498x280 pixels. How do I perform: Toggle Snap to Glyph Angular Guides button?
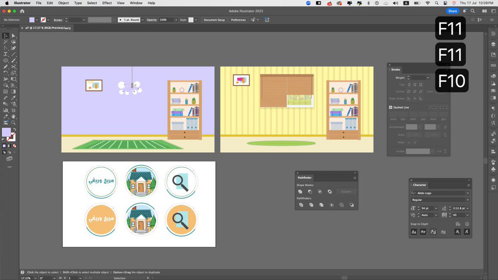(x=457, y=232)
